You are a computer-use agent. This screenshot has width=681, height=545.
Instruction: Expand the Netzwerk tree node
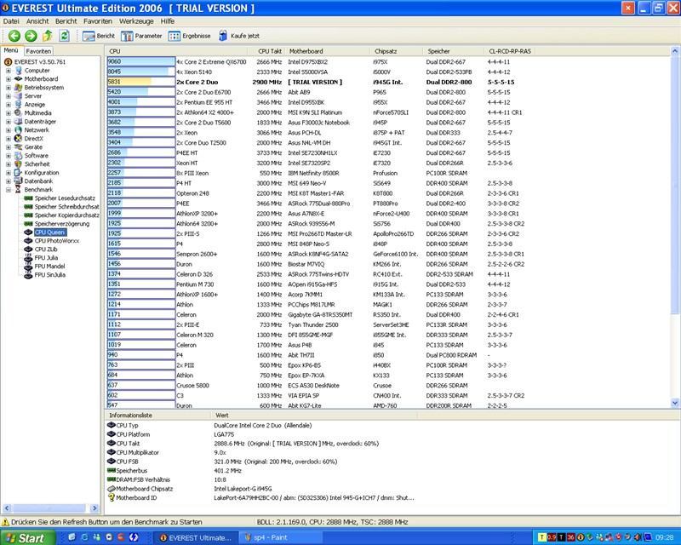point(9,130)
